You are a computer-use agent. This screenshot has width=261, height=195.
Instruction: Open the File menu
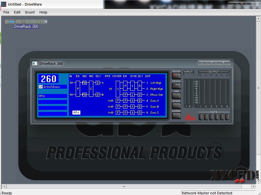click(6, 12)
